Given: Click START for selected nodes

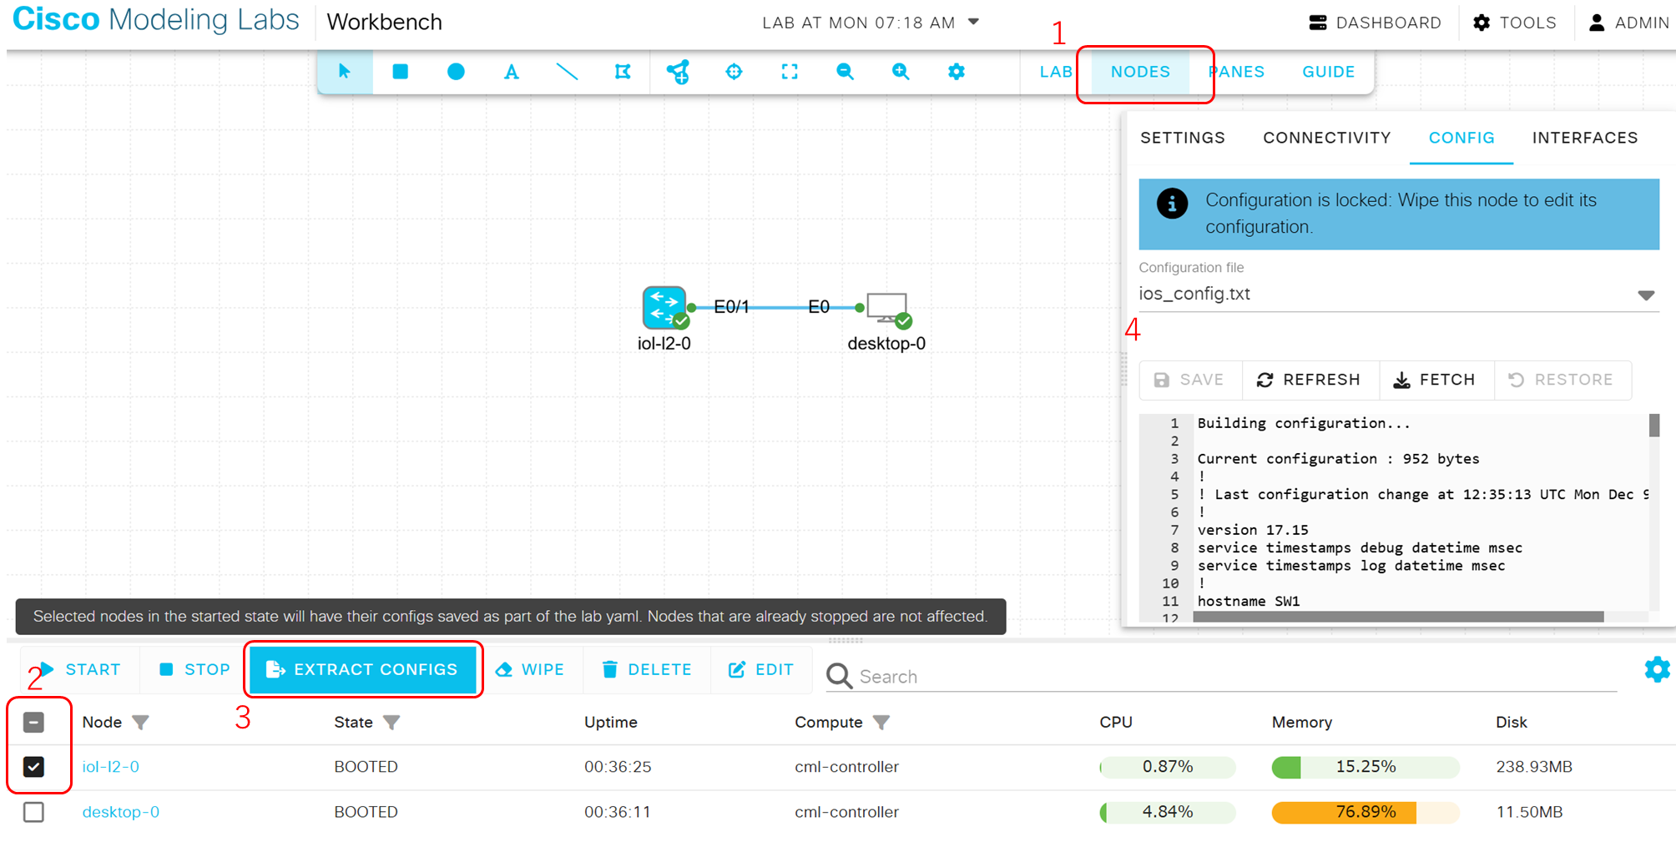Looking at the screenshot, I should pyautogui.click(x=80, y=669).
